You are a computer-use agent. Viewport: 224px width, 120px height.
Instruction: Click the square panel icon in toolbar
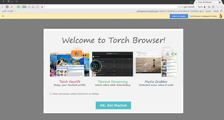click(x=7, y=7)
